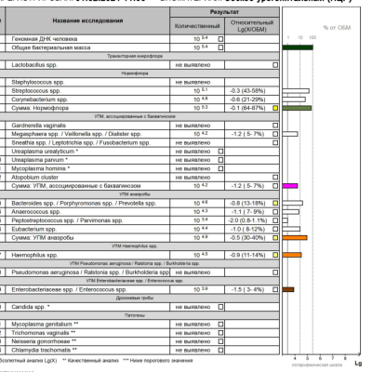This screenshot has width=372, height=372.
Task: Click the magenta bar for УПМ баквагиноз sum
Action: tap(290, 186)
